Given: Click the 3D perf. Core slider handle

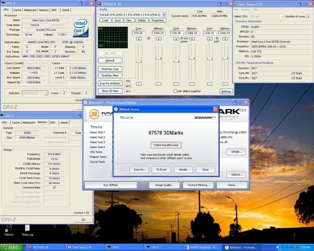Looking at the screenshot, I should (210, 59).
